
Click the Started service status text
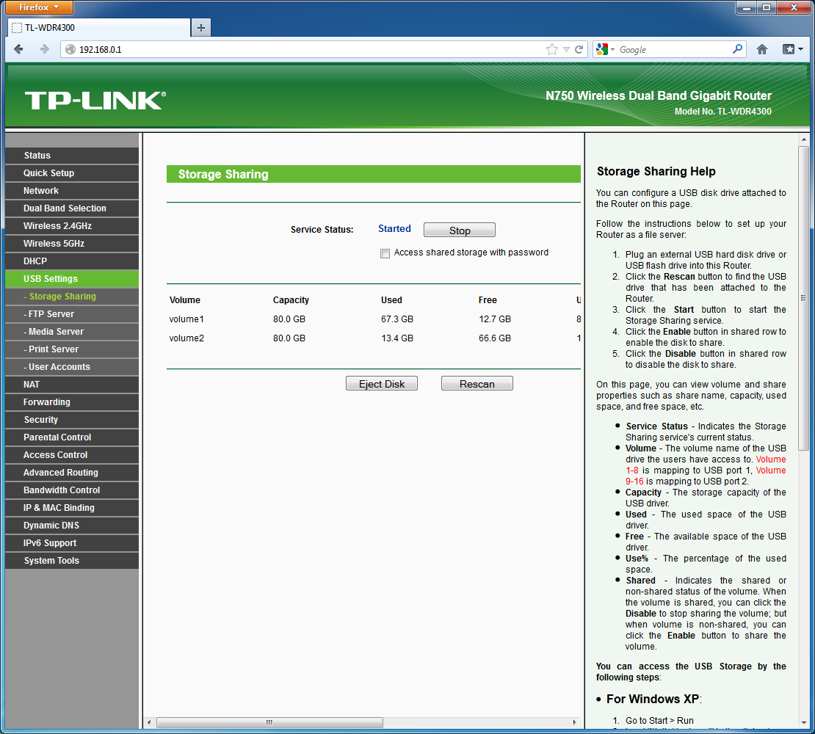[394, 229]
